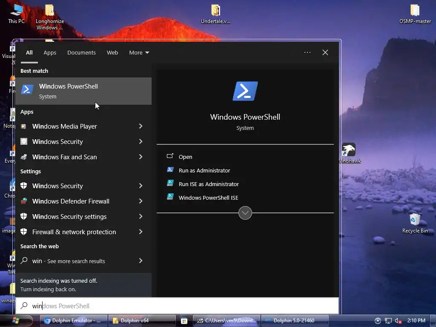Expand Windows Security settings result arrow
The height and width of the screenshot is (327, 436).
tap(141, 216)
